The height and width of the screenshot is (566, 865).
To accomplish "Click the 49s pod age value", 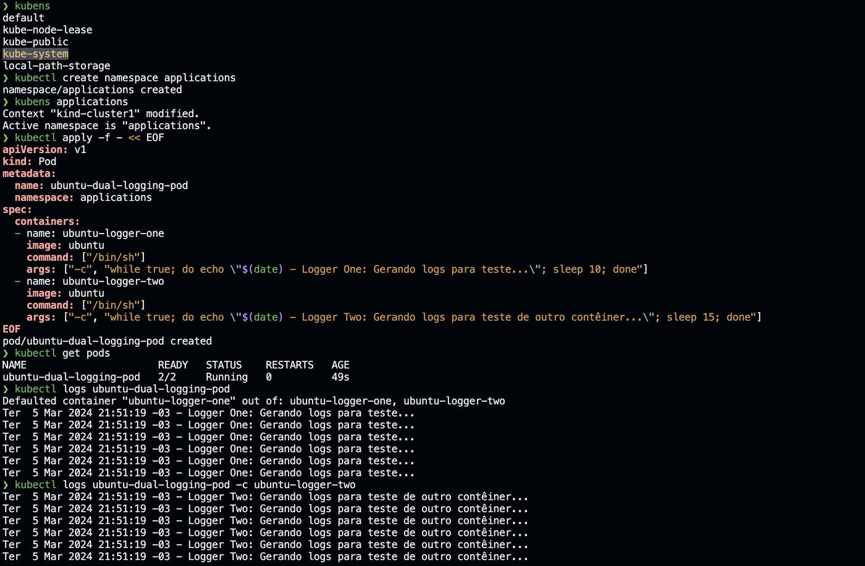I will click(x=340, y=377).
